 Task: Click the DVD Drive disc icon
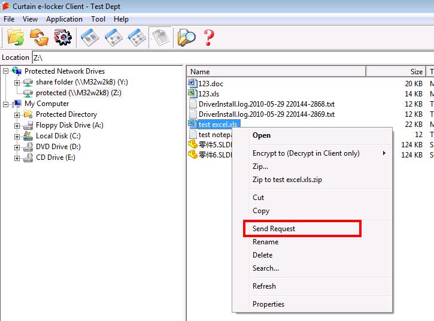point(28,147)
